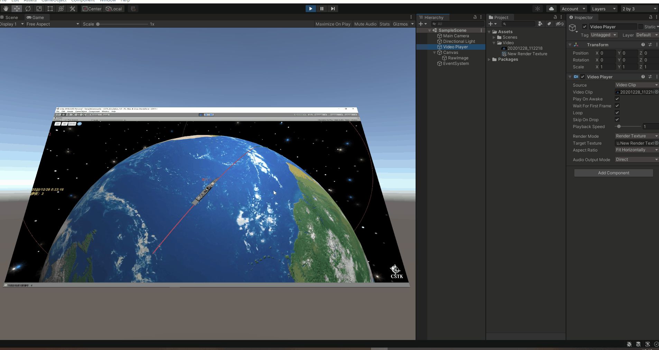Lock the Hierarchy panel

[475, 17]
